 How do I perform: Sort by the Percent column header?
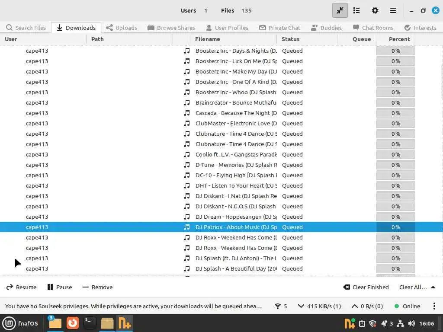pyautogui.click(x=395, y=39)
